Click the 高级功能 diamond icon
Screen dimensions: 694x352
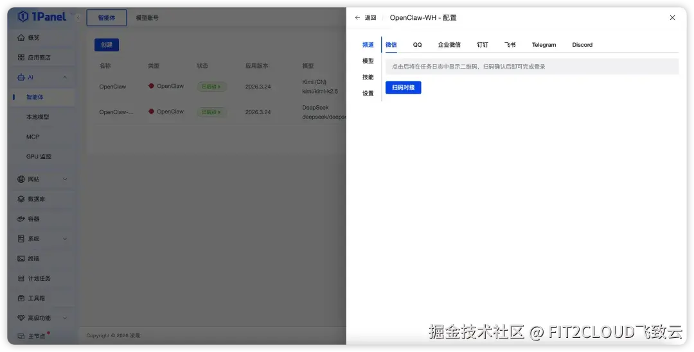coord(21,318)
